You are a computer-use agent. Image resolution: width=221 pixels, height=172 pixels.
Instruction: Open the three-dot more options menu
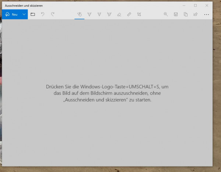207,14
